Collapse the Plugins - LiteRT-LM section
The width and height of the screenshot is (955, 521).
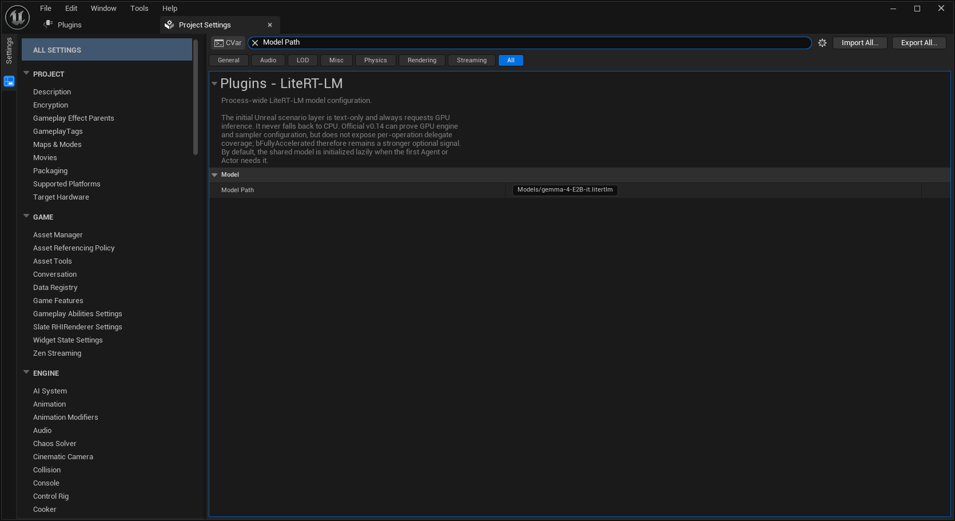pos(214,83)
